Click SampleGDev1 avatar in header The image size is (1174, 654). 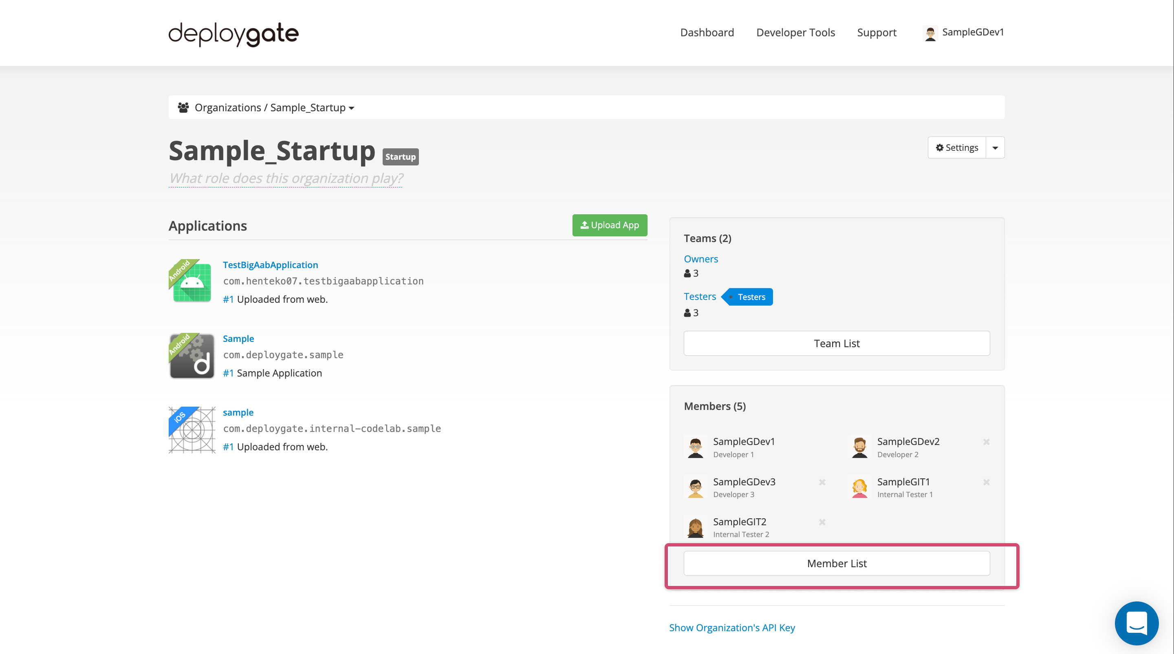point(930,33)
